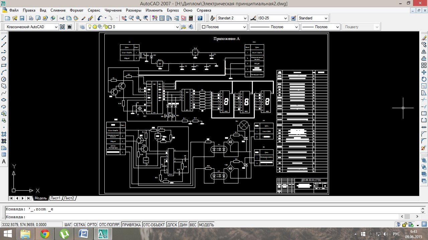This screenshot has height=240, width=428.
Task: Select the Array tool
Action: click(x=424, y=65)
